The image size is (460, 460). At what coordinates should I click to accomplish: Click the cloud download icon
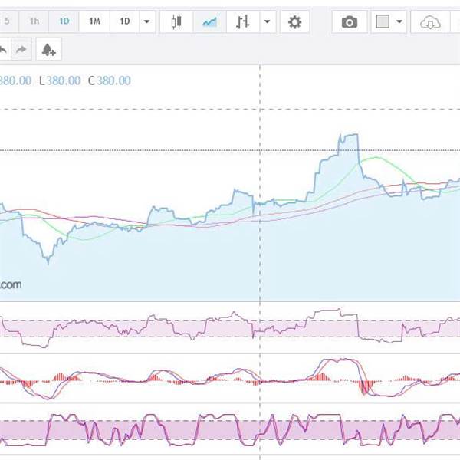pyautogui.click(x=431, y=22)
